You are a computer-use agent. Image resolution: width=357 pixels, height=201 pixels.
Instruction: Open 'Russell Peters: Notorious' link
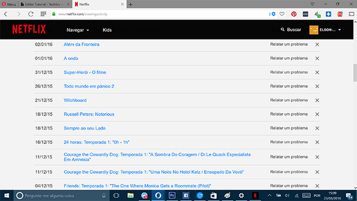(89, 114)
